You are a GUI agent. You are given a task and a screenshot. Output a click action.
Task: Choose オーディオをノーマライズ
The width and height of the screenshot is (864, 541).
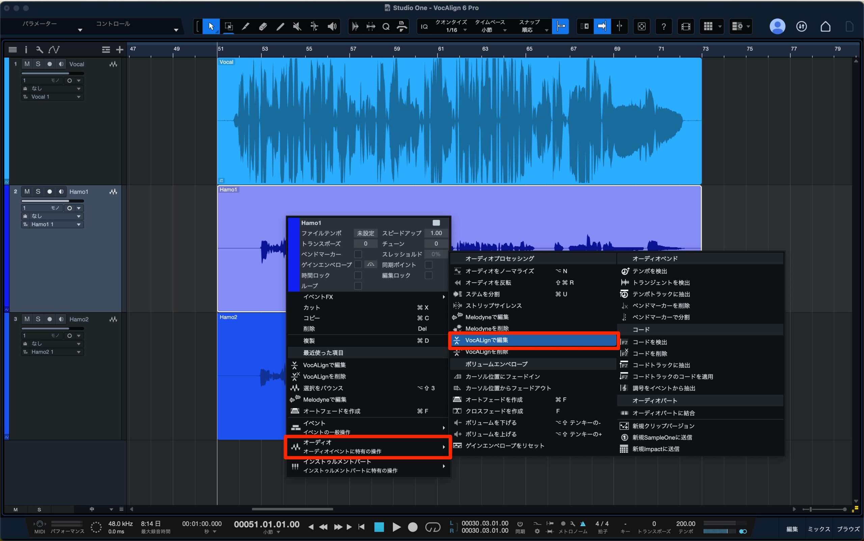tap(533, 271)
